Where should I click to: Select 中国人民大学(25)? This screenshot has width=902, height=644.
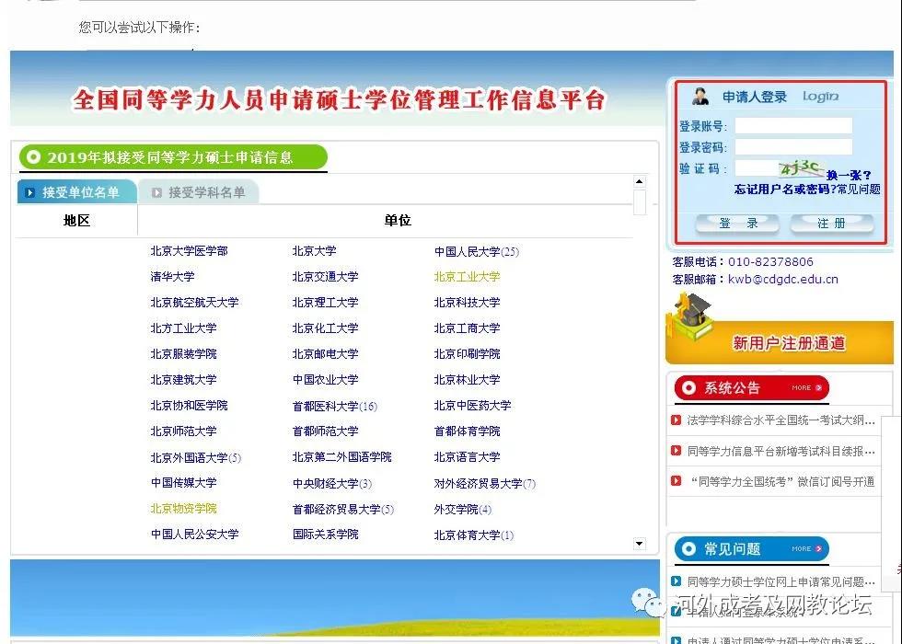click(477, 252)
